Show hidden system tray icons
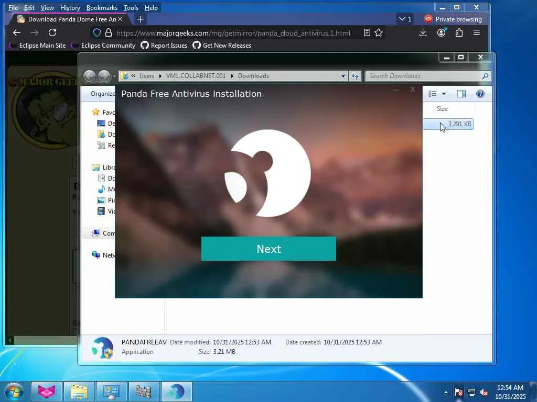 coord(446,392)
